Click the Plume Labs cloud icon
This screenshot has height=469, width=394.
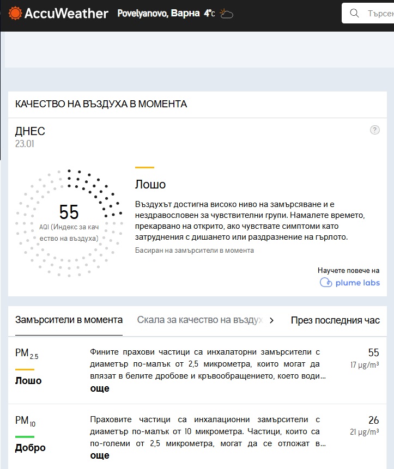click(x=325, y=283)
